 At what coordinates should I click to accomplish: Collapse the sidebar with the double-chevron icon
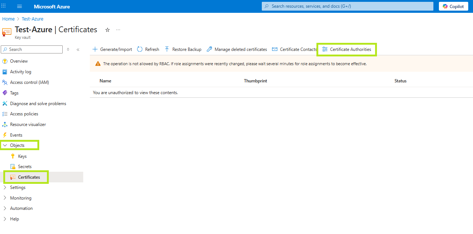[78, 49]
